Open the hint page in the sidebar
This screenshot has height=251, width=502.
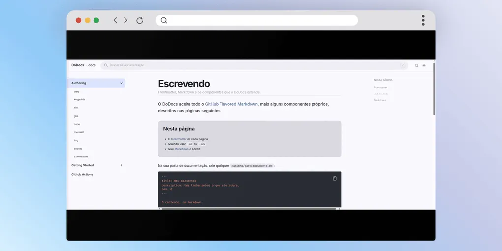point(76,108)
